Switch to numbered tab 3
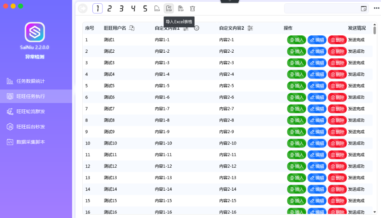The image size is (381, 218). [x=121, y=8]
